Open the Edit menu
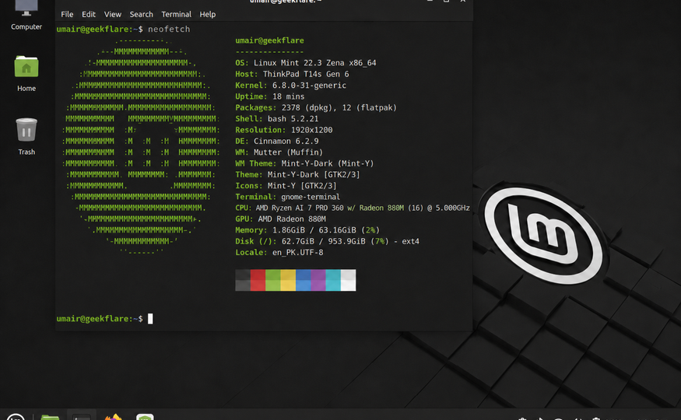 point(89,14)
